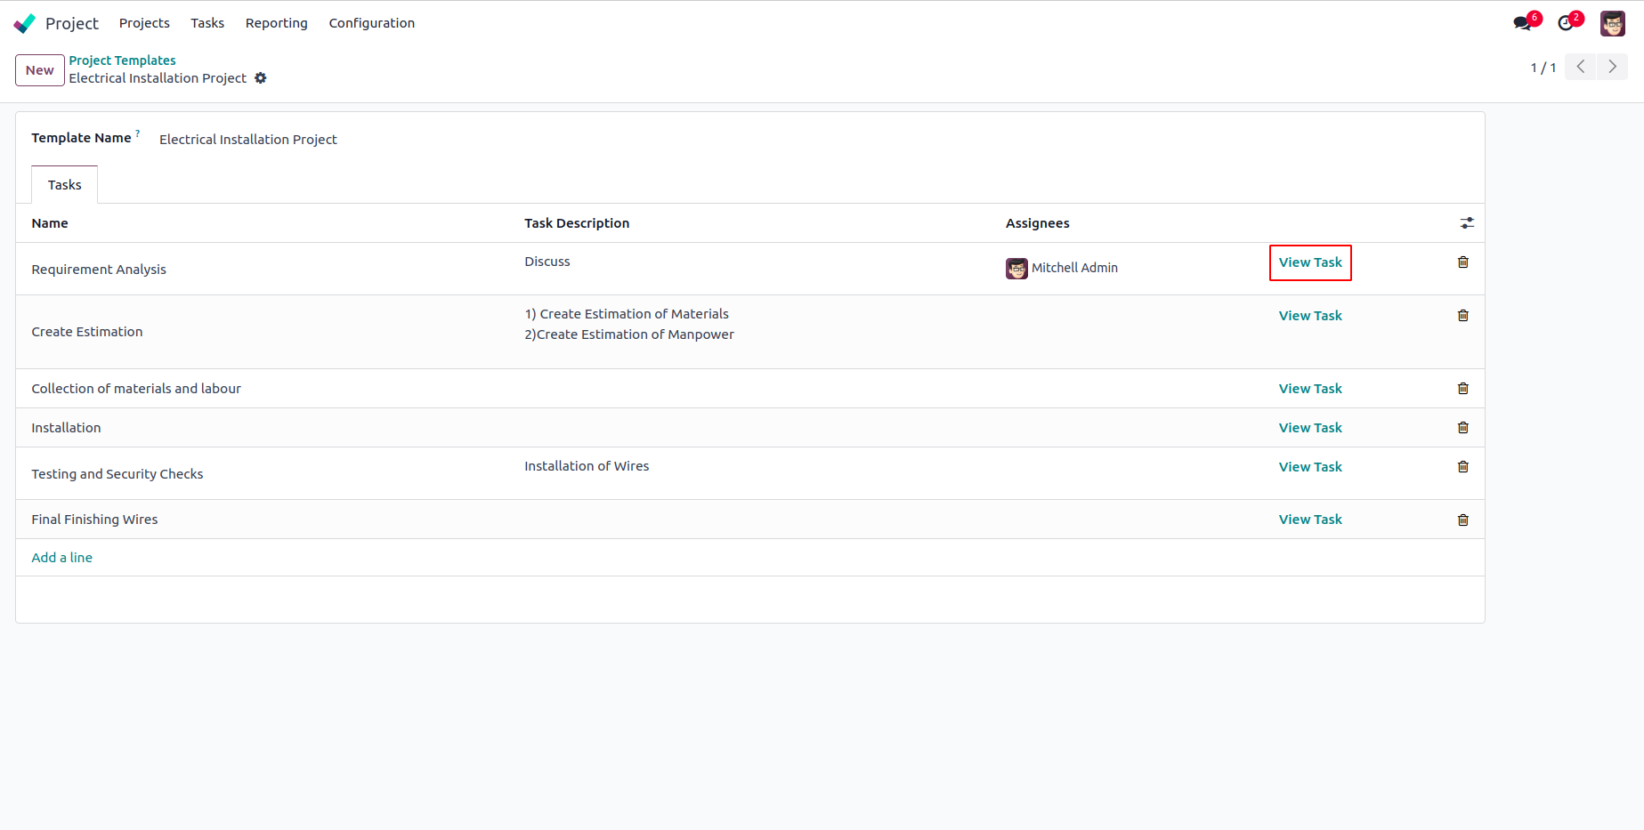This screenshot has width=1644, height=830.
Task: Click the Project app logo icon
Action: pos(25,23)
